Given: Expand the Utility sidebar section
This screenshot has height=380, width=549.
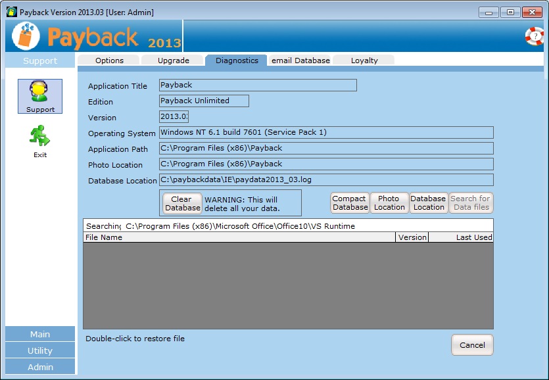Looking at the screenshot, I should pos(40,350).
